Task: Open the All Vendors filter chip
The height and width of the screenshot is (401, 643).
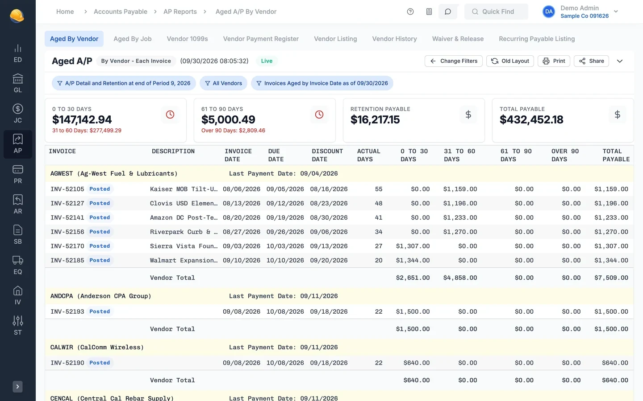Action: [223, 83]
